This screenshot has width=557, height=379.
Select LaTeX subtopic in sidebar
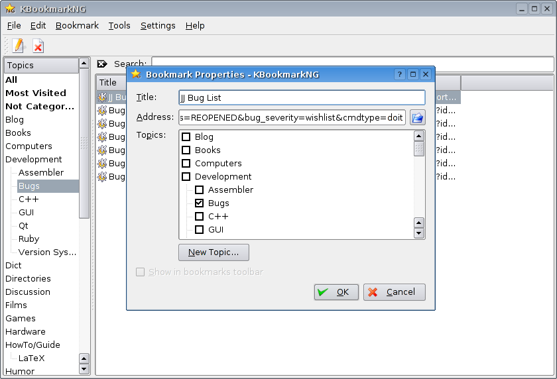pyautogui.click(x=32, y=358)
